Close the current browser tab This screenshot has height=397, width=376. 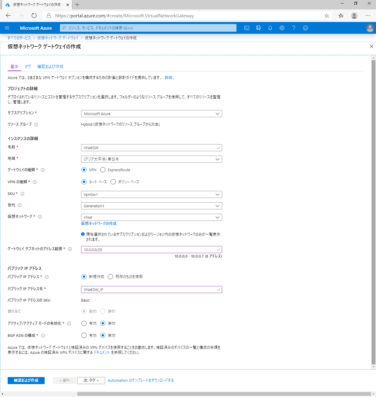(68, 5)
